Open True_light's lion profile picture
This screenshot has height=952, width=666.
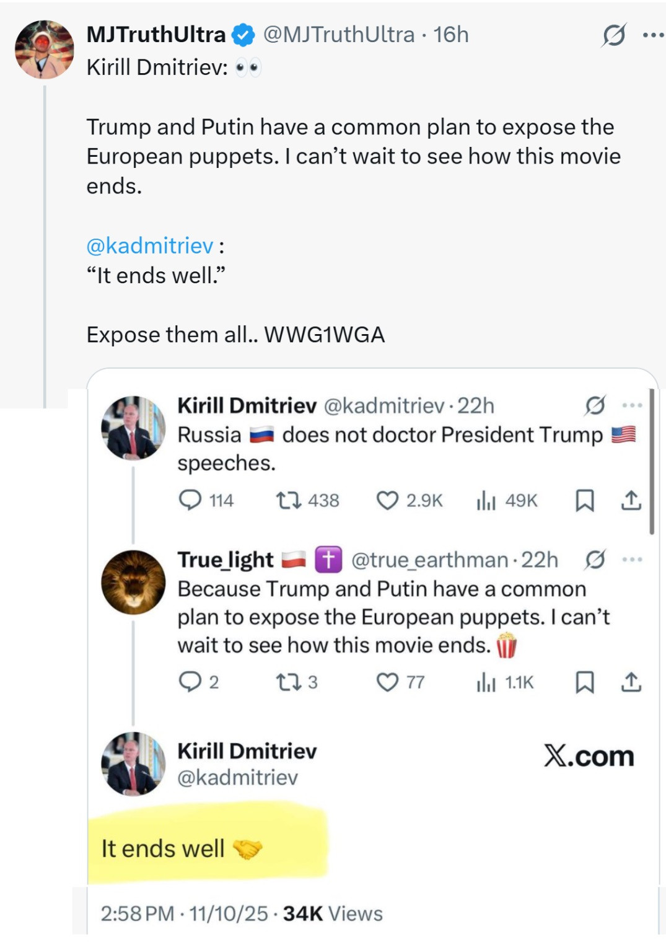(x=133, y=582)
